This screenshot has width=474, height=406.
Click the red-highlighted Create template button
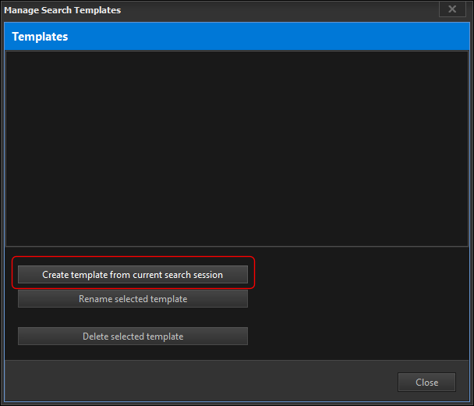pyautogui.click(x=133, y=275)
